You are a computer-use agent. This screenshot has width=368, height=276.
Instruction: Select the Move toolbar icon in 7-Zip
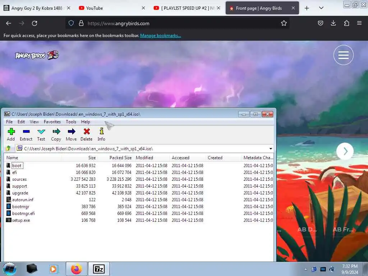coord(72,134)
